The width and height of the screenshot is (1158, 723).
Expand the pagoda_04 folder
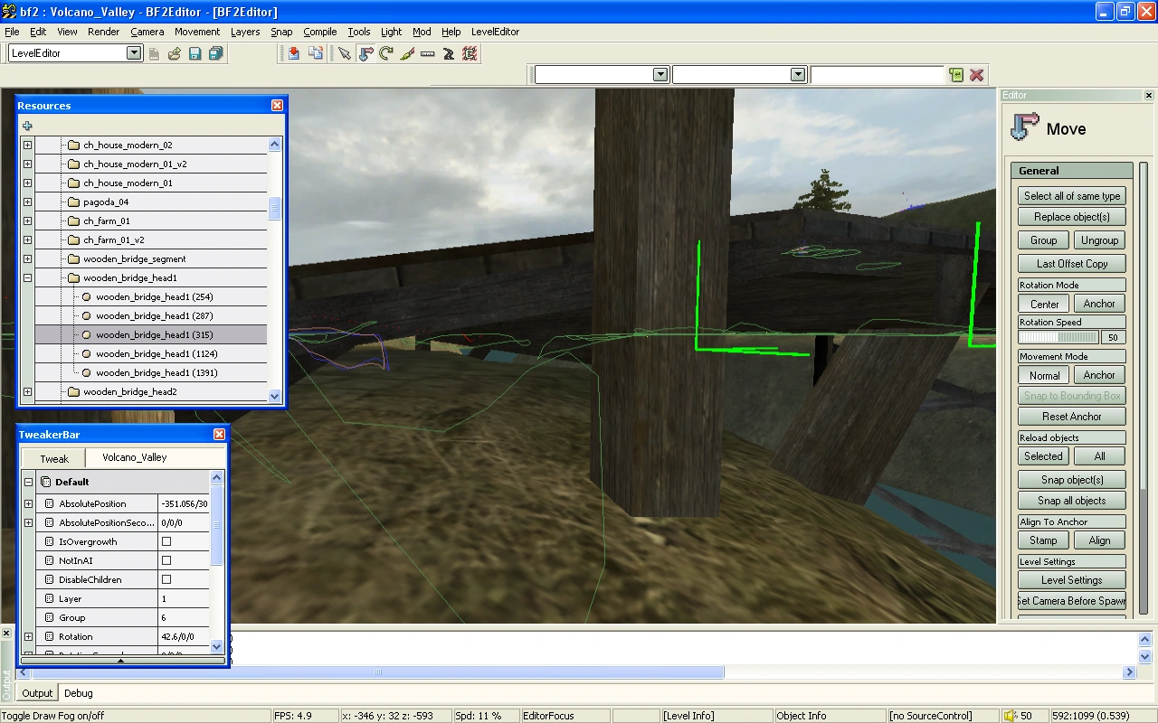pyautogui.click(x=27, y=202)
